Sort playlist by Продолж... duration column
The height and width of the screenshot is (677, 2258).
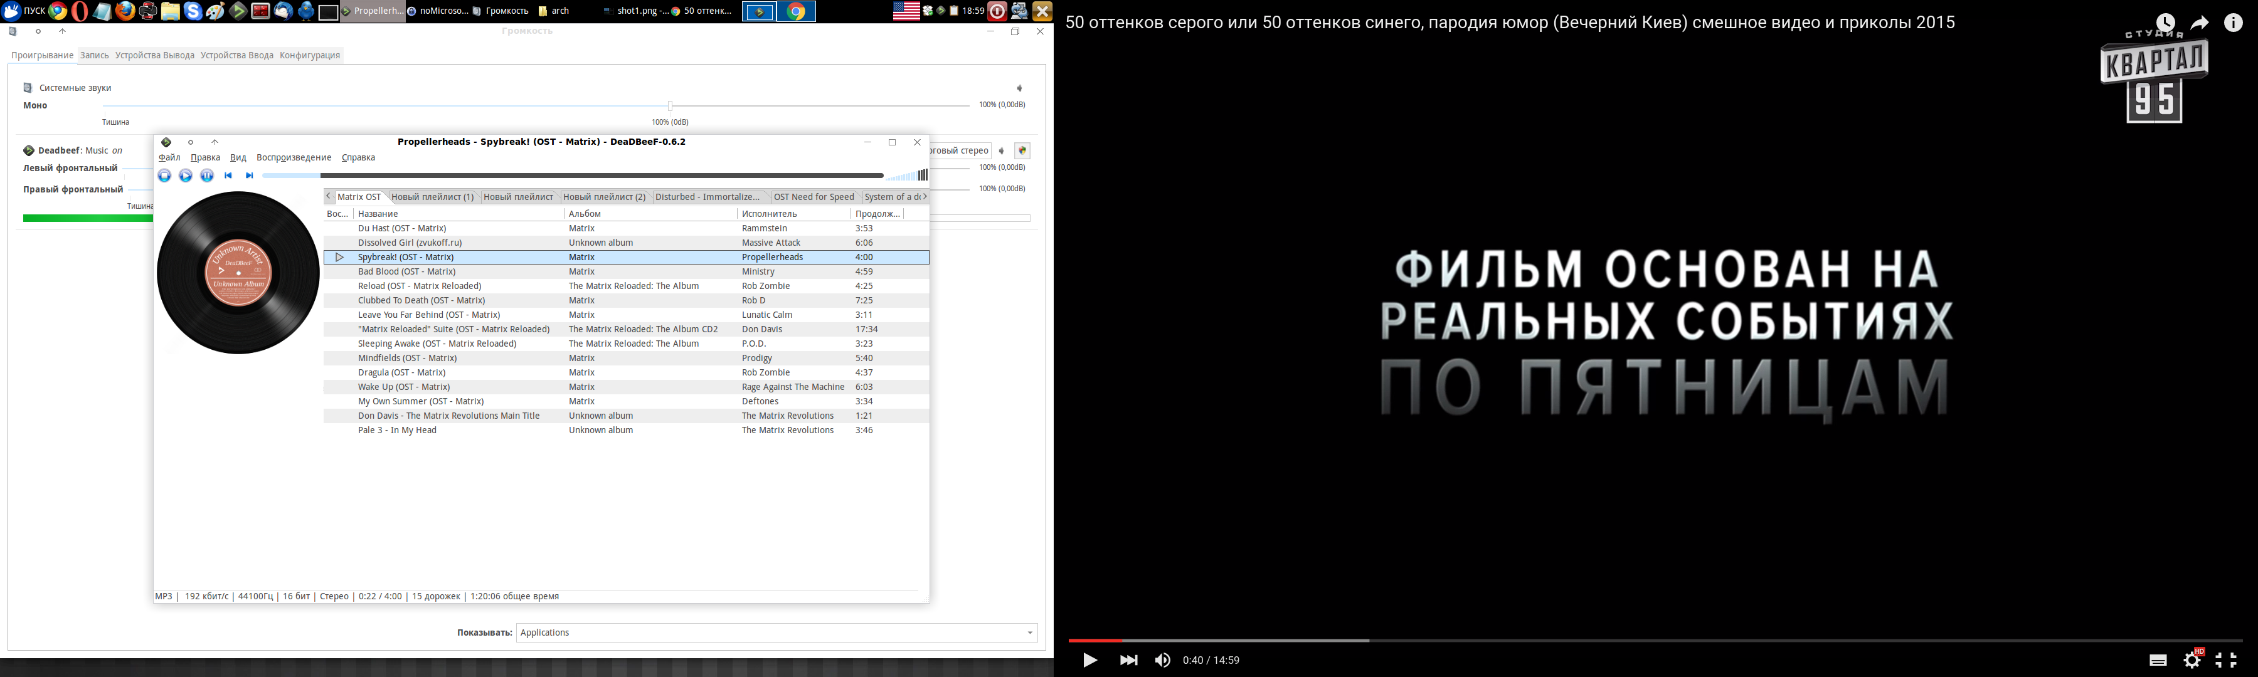[877, 214]
